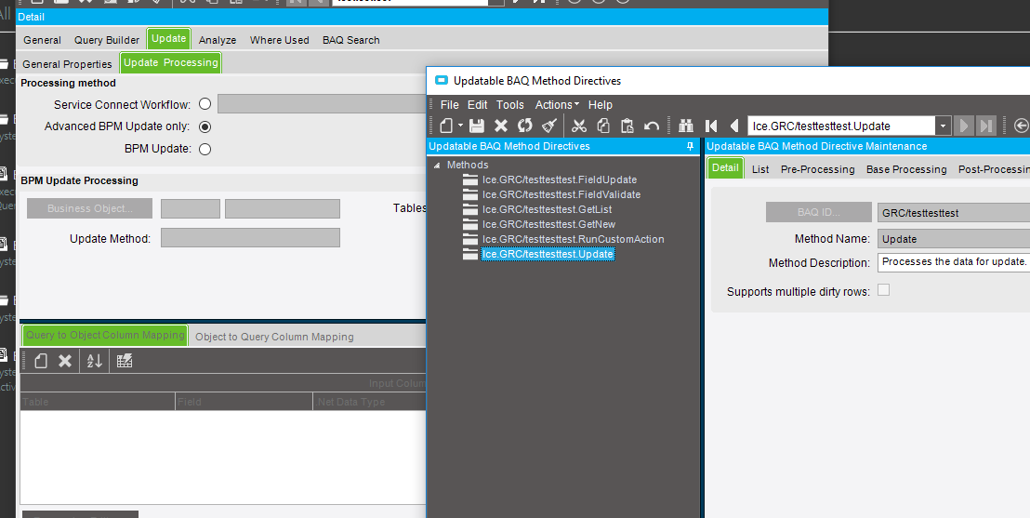Select the Object to Query Column Mapping tab

(x=274, y=337)
